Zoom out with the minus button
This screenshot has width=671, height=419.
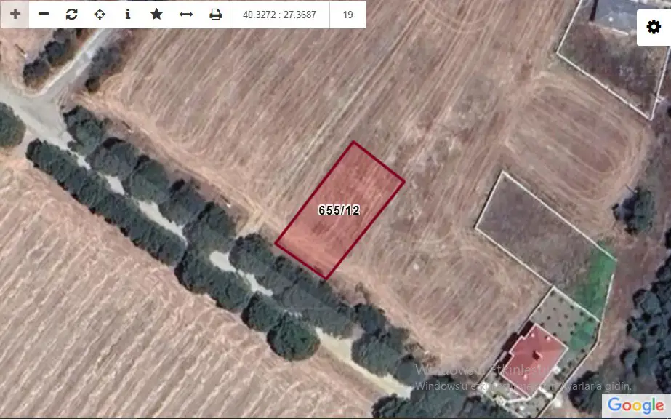tap(43, 15)
